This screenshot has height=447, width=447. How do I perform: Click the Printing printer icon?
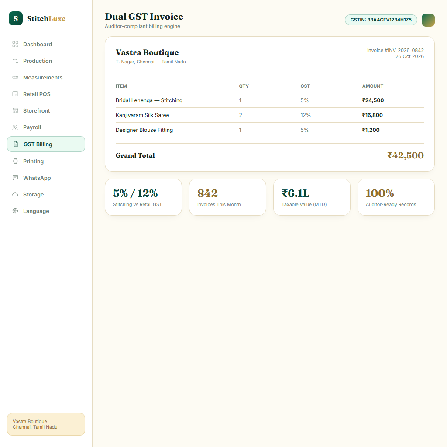coord(15,161)
